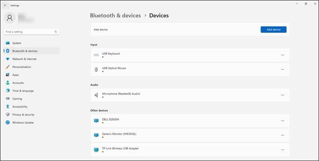
Task: Open Personalisation via its paintbrush icon
Action: [8, 67]
